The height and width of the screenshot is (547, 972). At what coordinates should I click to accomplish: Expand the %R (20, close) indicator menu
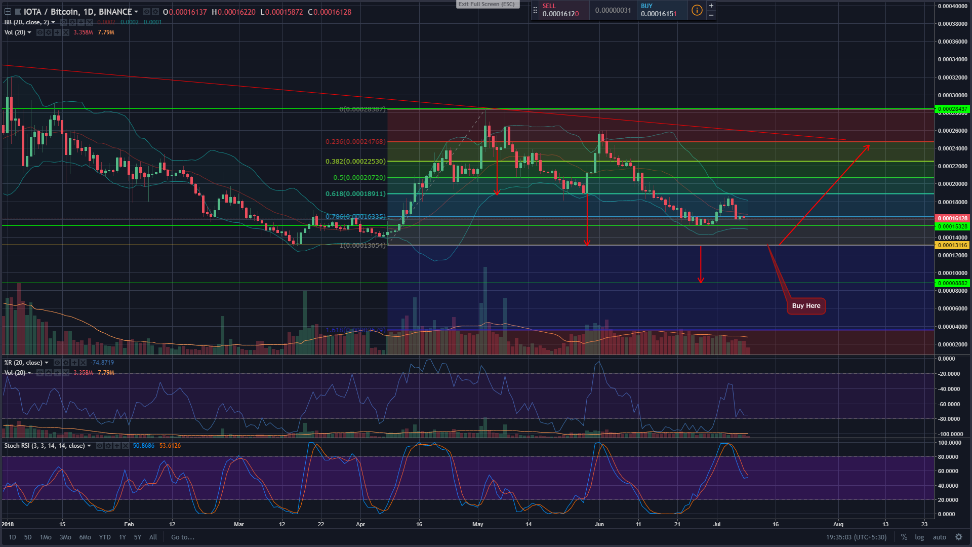coord(47,363)
